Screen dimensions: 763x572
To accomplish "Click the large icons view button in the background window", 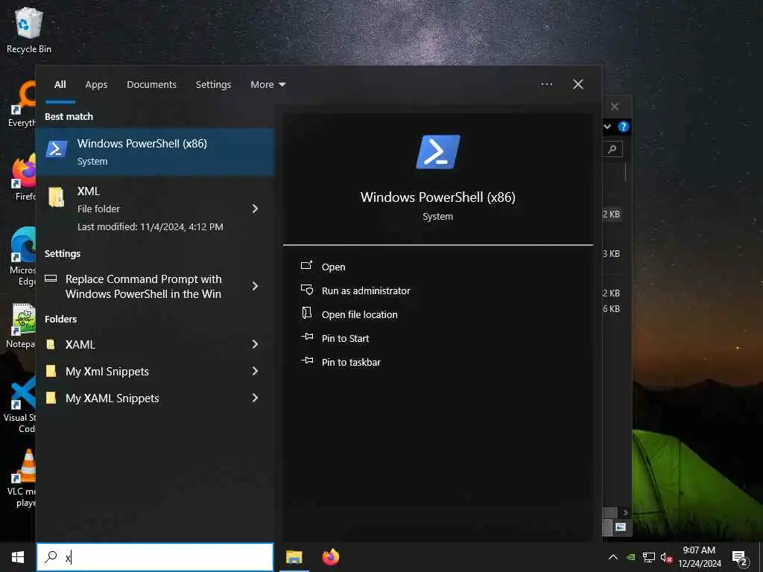I will (x=621, y=527).
